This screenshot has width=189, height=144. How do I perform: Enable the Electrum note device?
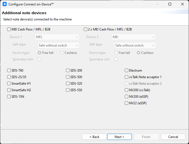tap(127, 71)
